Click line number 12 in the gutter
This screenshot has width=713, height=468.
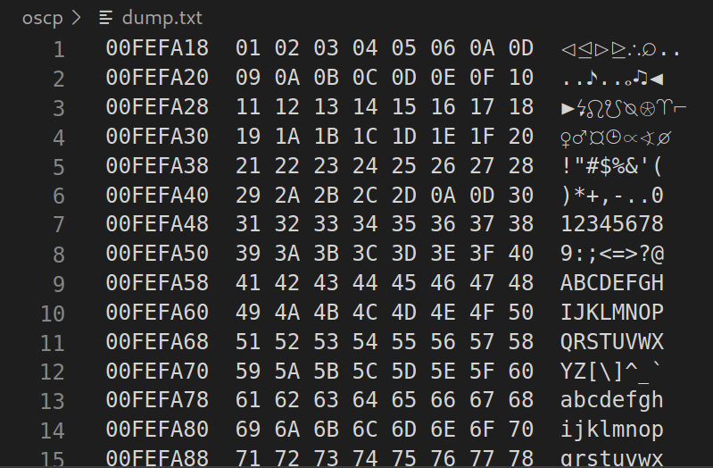point(54,372)
